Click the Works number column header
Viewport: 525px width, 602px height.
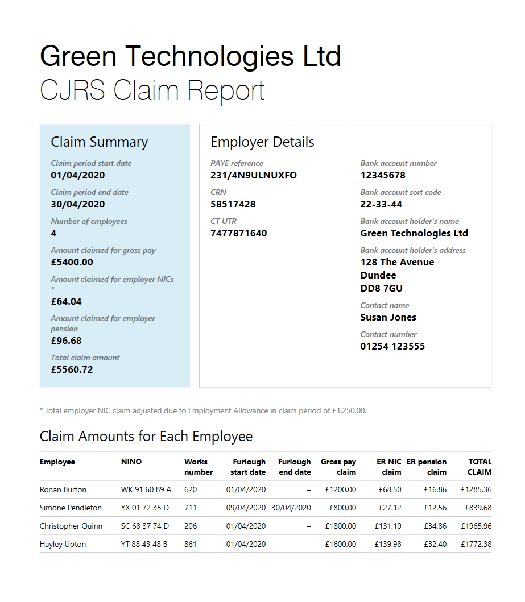[x=199, y=467]
